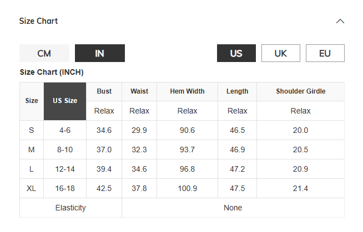Switch to UK sizing

pos(281,53)
